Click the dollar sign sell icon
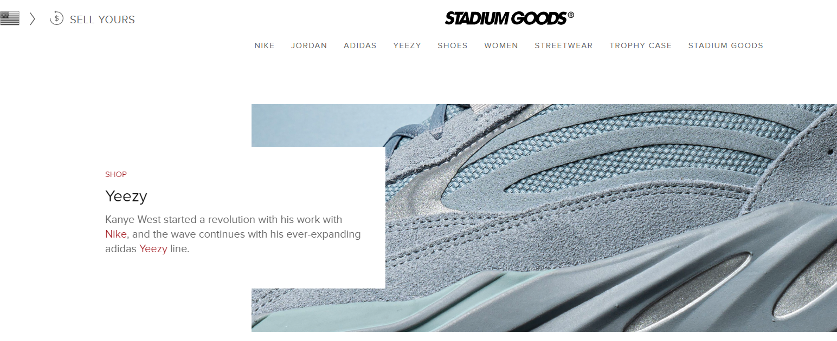The width and height of the screenshot is (837, 341). [x=56, y=19]
